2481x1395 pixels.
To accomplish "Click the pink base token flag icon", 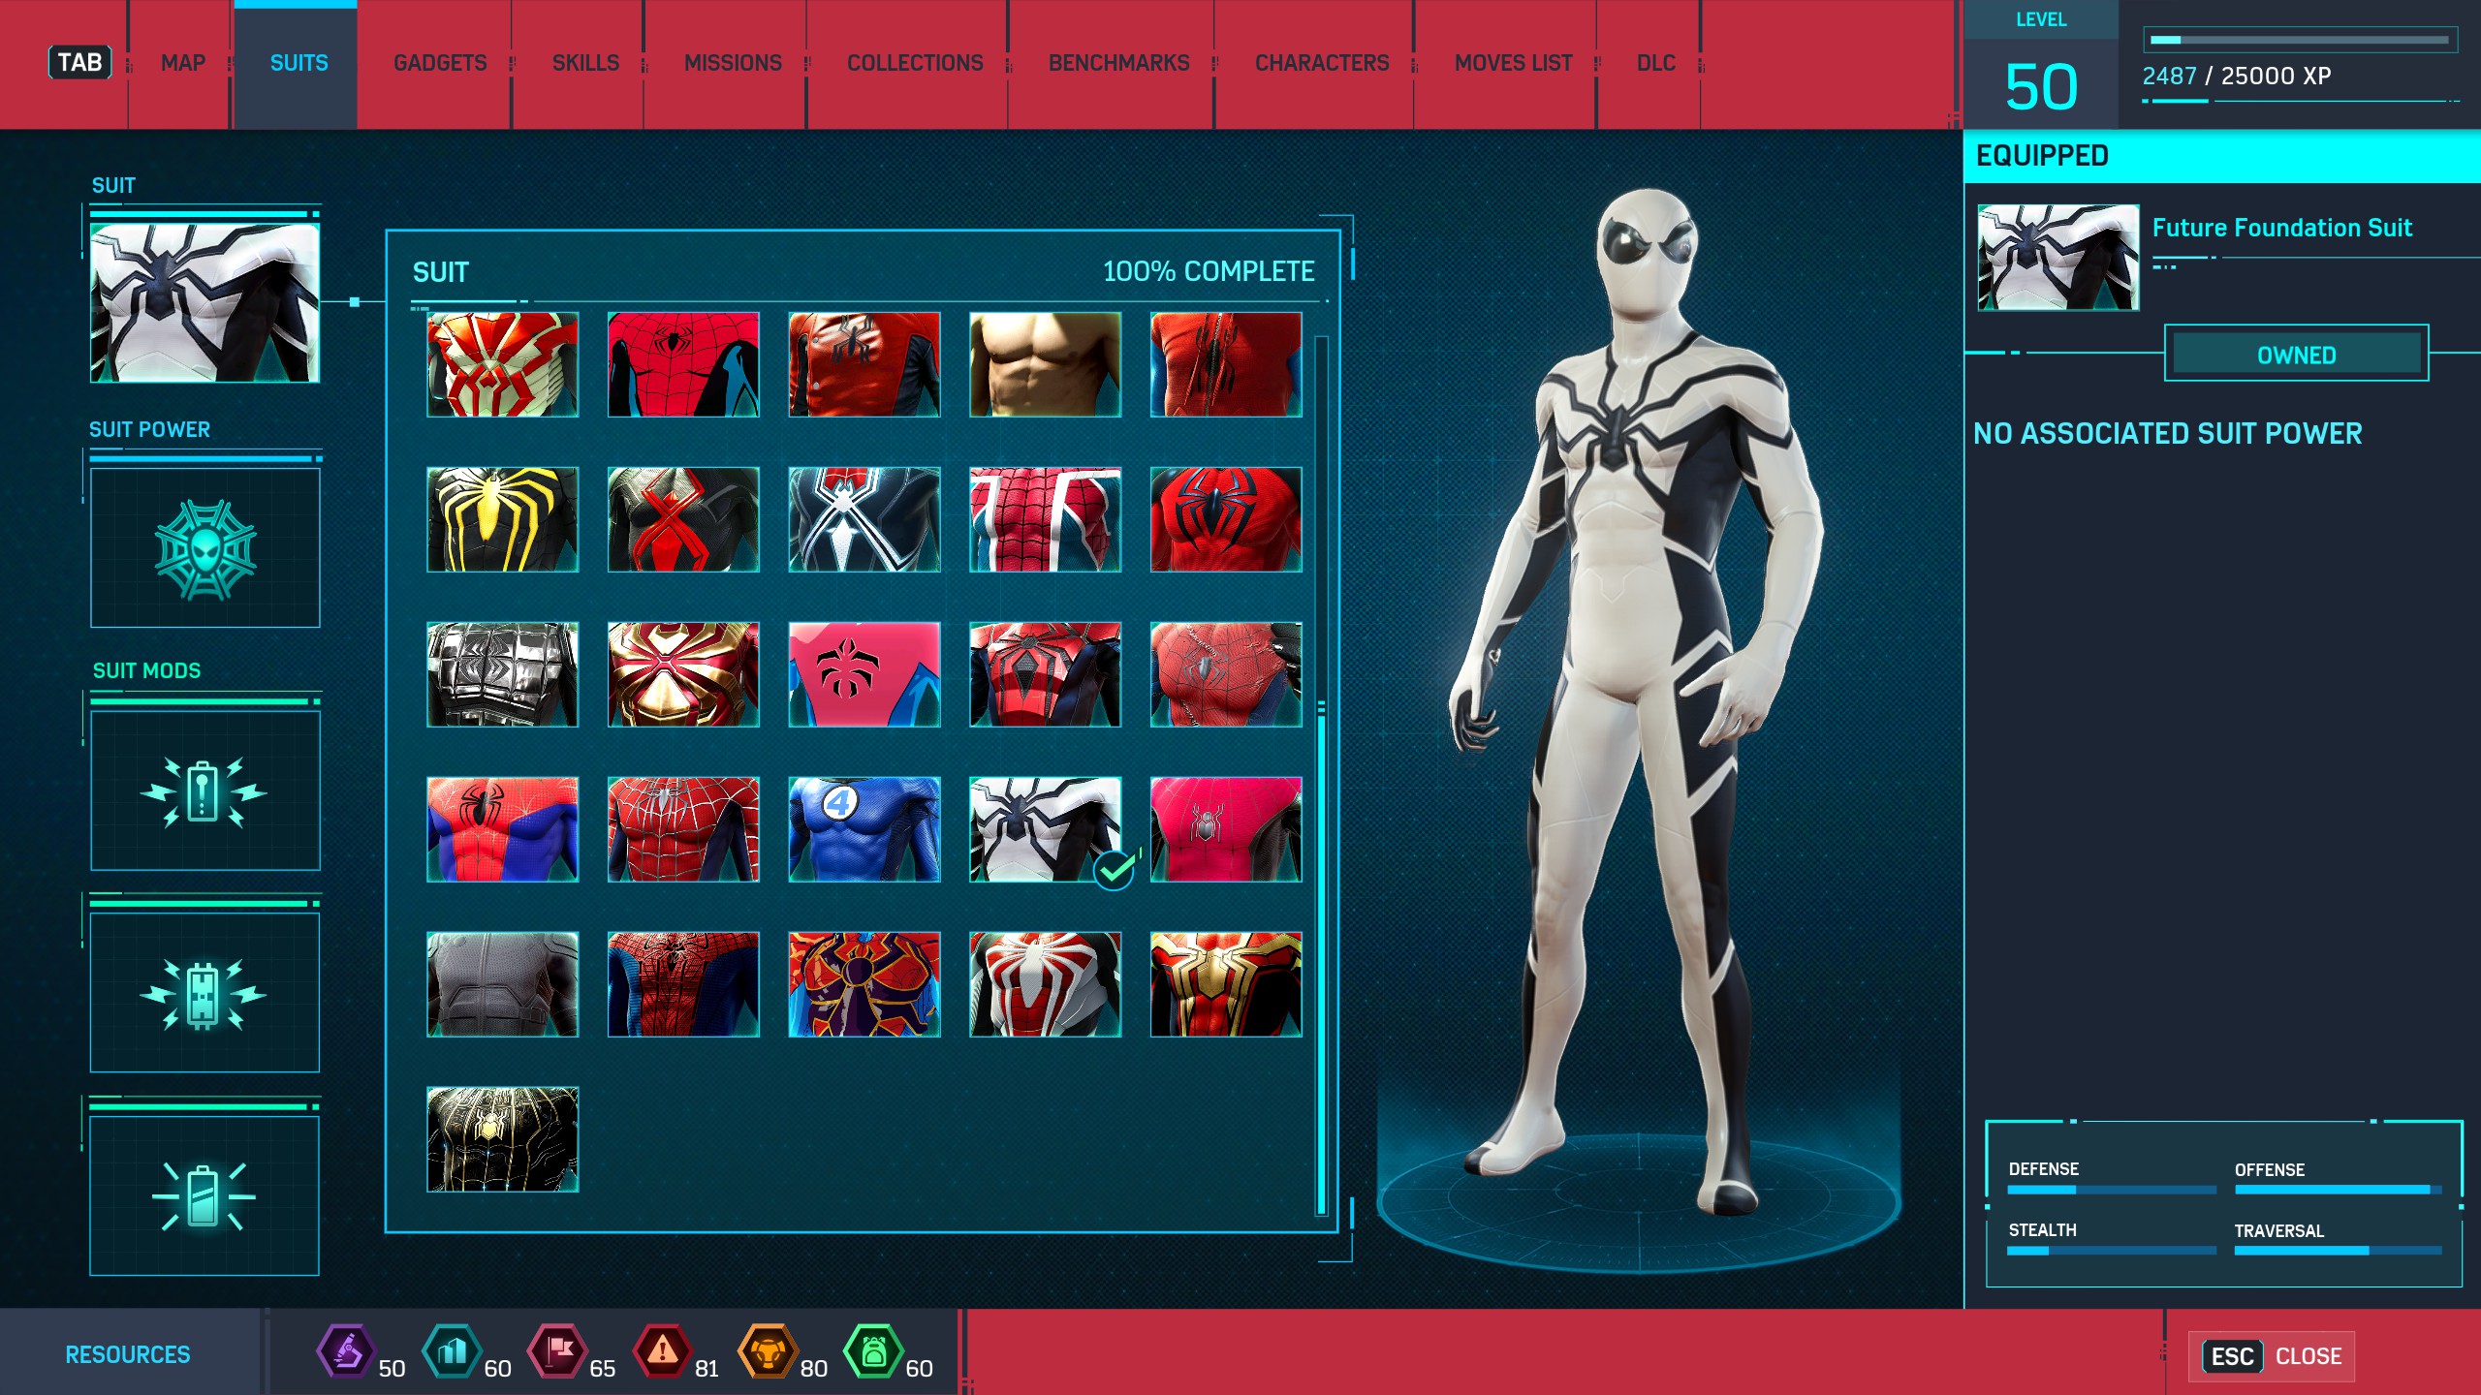I will 557,1350.
